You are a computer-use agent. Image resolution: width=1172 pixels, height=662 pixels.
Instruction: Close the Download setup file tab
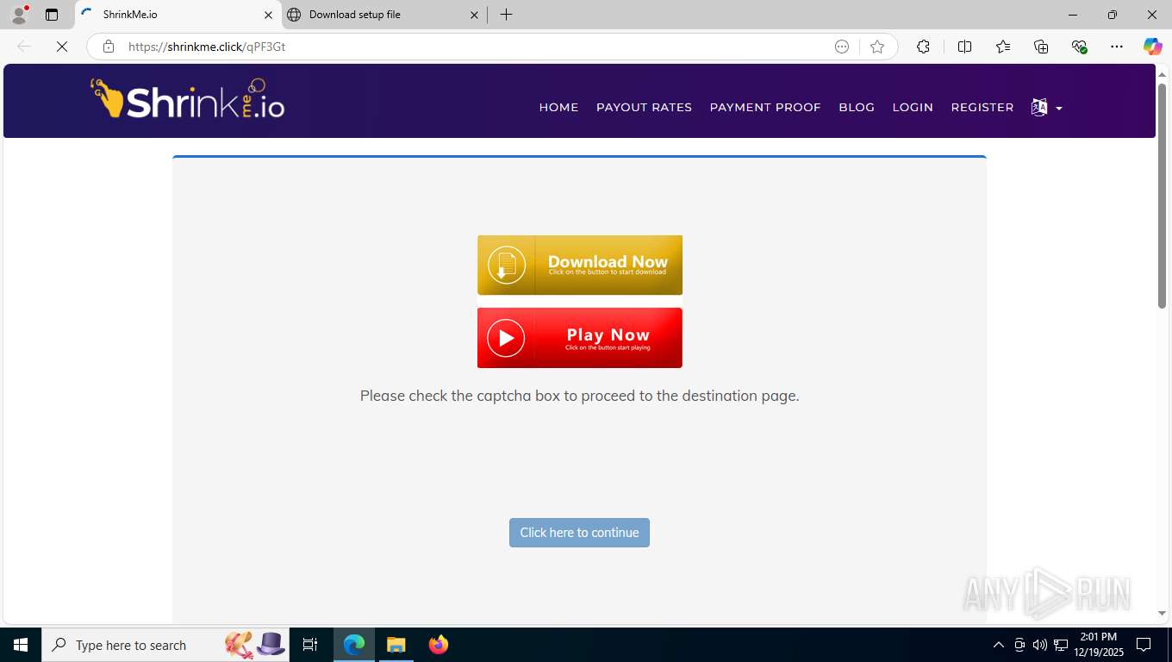point(475,15)
